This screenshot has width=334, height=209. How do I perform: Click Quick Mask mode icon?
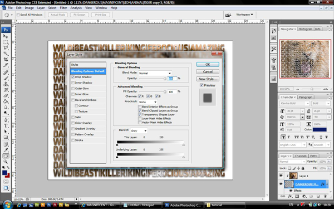[6, 182]
